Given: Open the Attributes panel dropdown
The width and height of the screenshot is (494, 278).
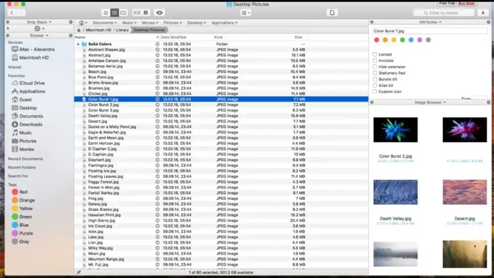Looking at the screenshot, I should coord(430,22).
